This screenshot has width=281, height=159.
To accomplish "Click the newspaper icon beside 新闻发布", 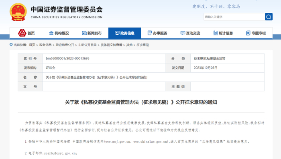I will tap(84, 33).
